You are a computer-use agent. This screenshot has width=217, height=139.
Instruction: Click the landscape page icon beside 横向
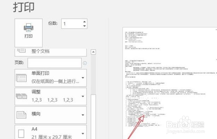[21, 115]
